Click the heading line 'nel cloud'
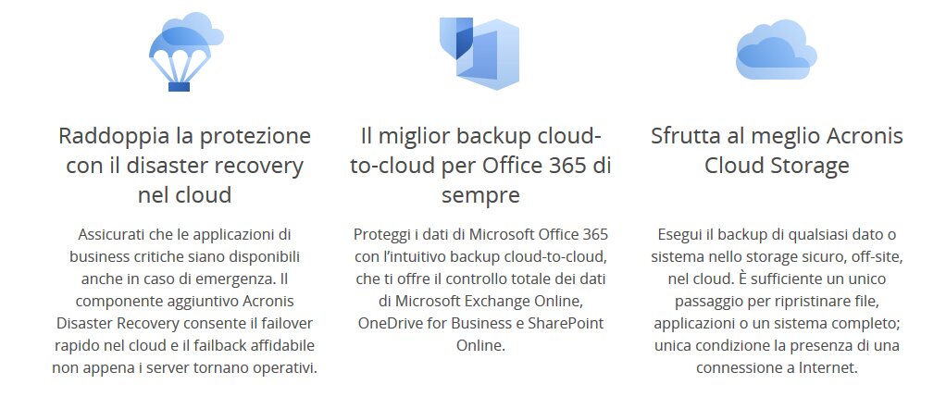 [x=184, y=195]
